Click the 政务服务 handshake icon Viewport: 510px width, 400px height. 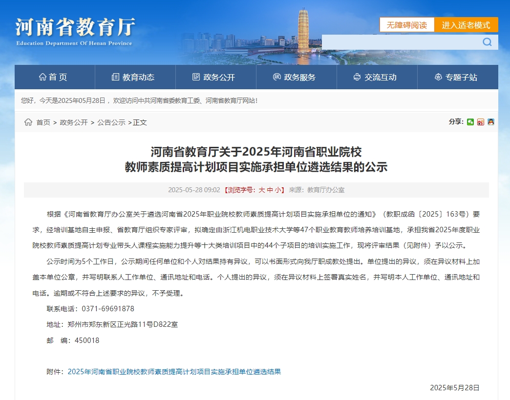click(277, 77)
